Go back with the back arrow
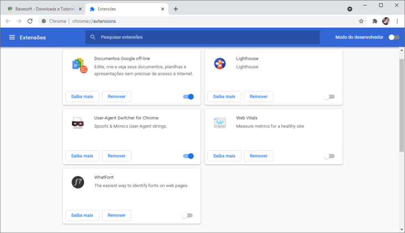405x233 pixels. pyautogui.click(x=8, y=21)
